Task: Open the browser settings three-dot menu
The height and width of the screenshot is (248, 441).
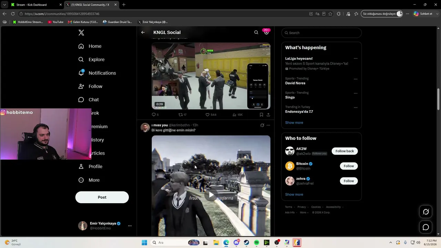Action: 407,14
